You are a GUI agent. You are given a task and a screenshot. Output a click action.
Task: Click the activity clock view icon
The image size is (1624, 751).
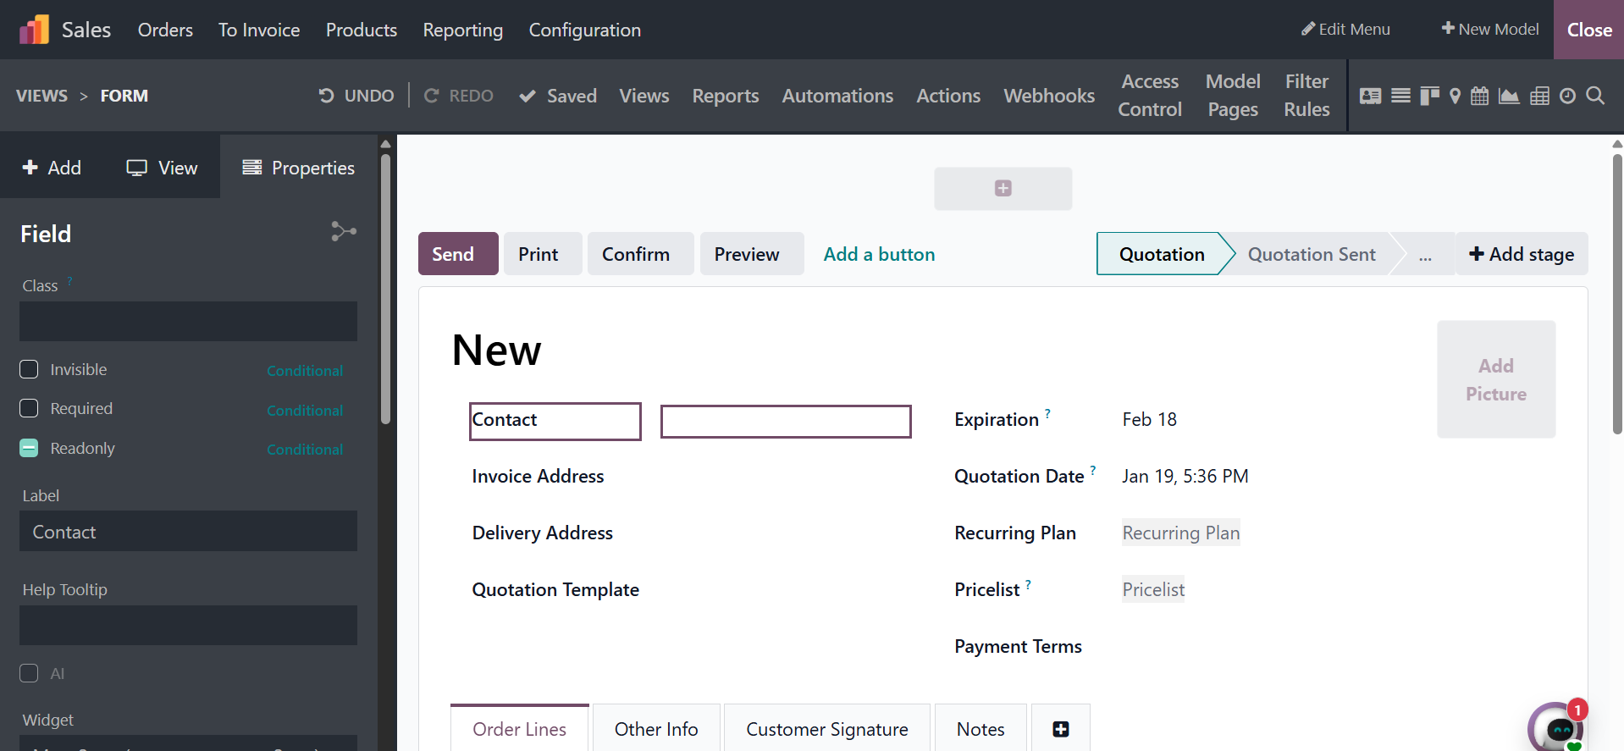[x=1567, y=96]
